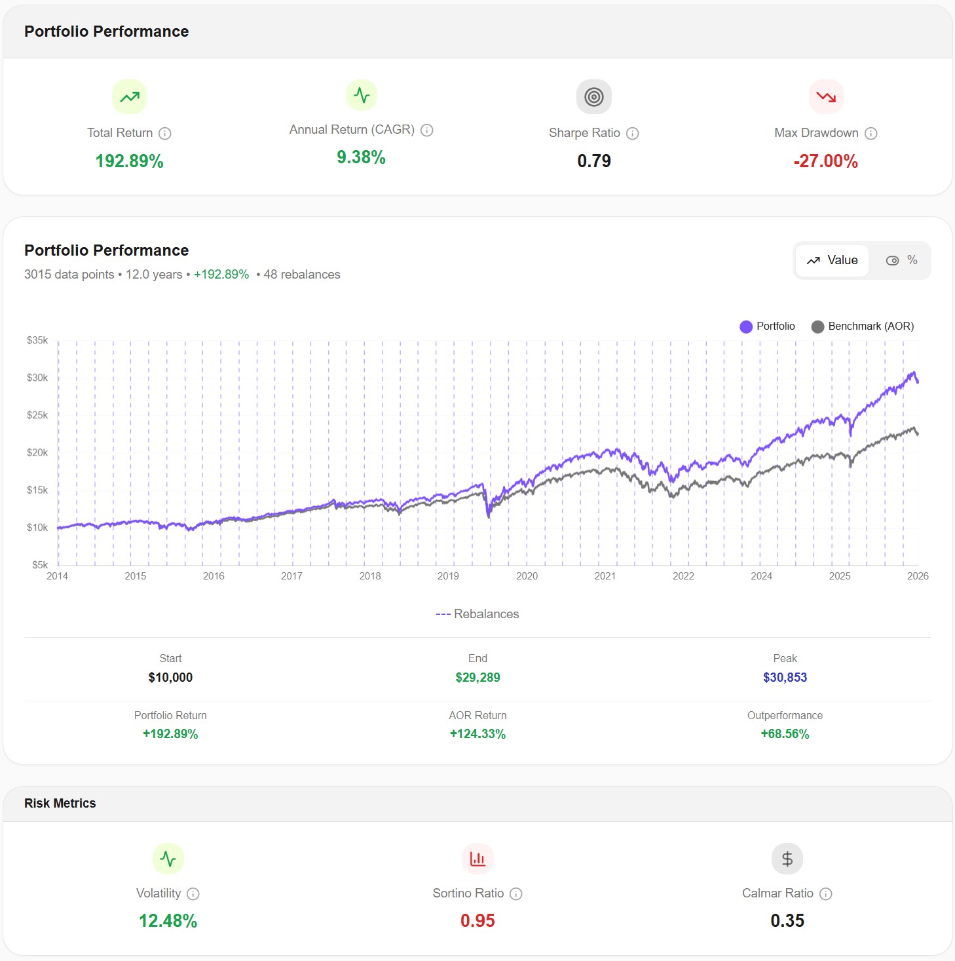Image resolution: width=955 pixels, height=961 pixels.
Task: Click the Total Return trend-arrow icon
Action: [x=129, y=96]
